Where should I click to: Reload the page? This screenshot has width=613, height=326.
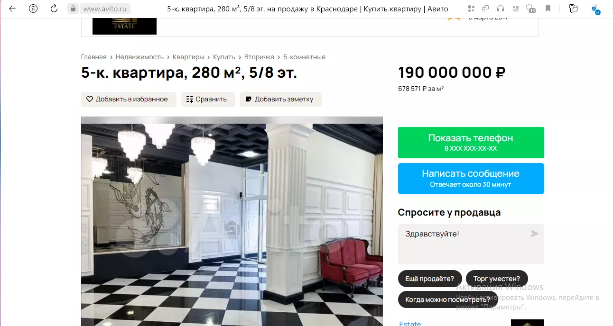point(54,9)
